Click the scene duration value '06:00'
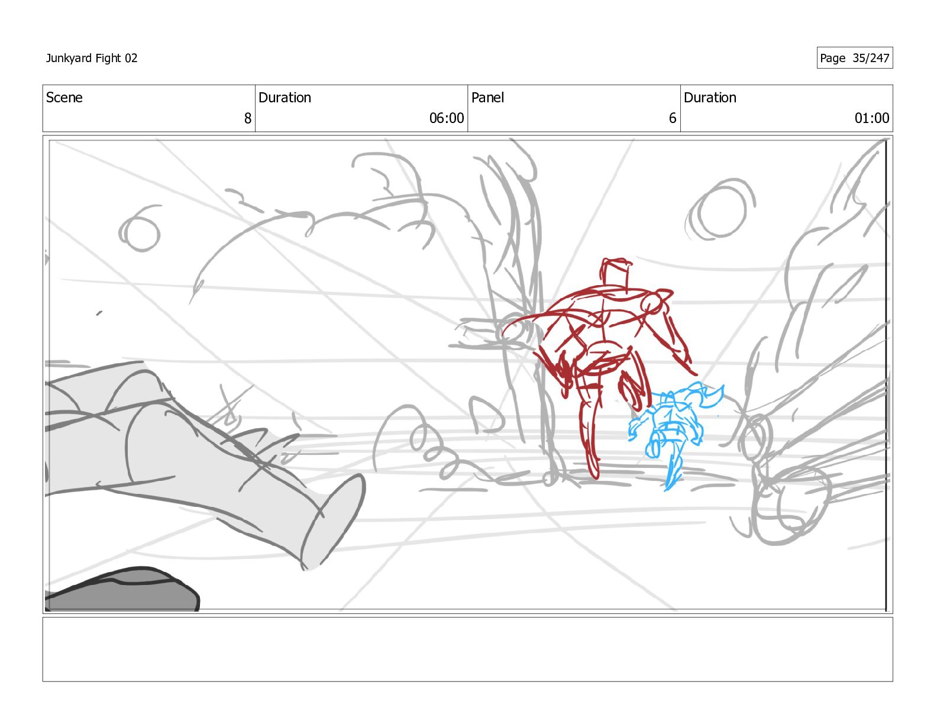This screenshot has height=724, width=937. pyautogui.click(x=447, y=118)
